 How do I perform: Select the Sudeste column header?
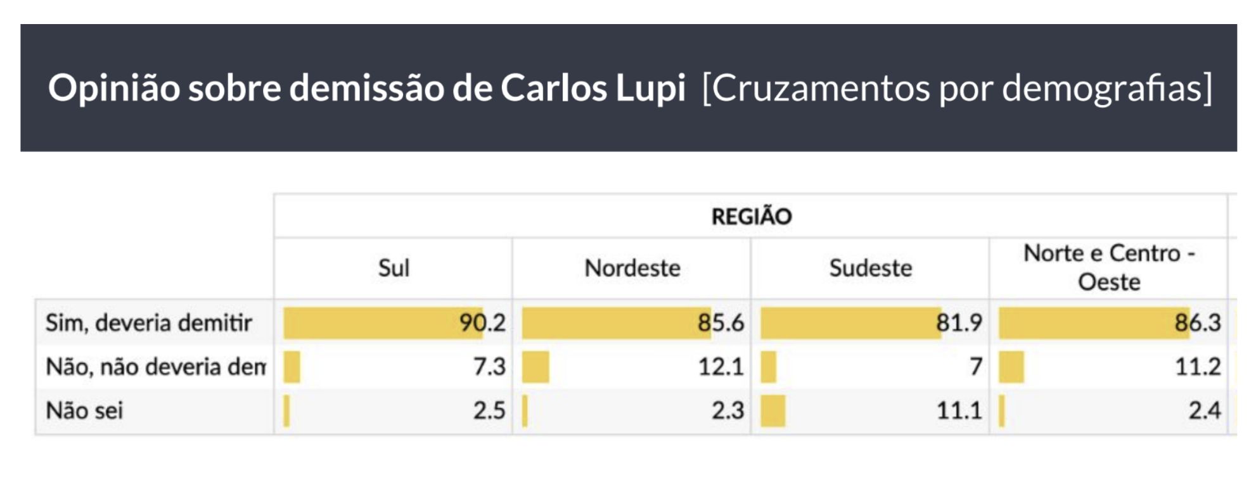point(870,268)
